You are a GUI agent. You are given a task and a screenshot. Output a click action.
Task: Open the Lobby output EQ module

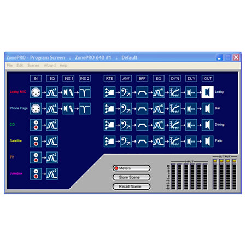click(159, 92)
